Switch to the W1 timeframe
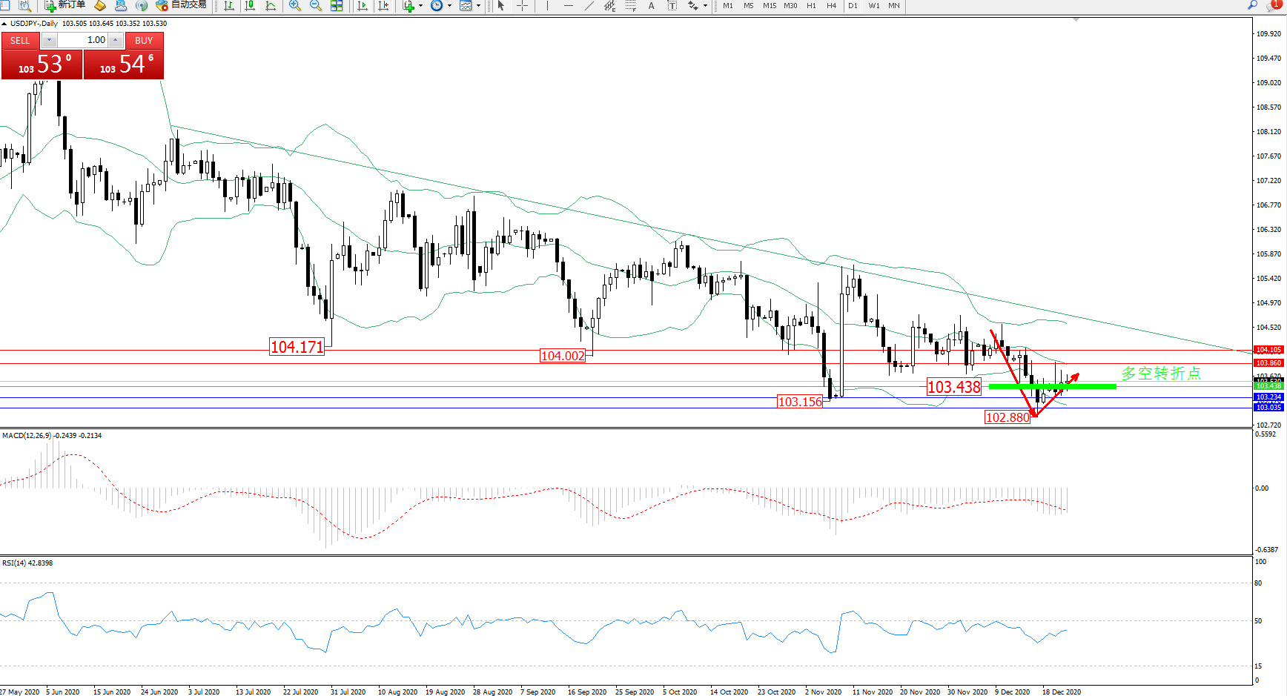The width and height of the screenshot is (1287, 696). [x=874, y=6]
